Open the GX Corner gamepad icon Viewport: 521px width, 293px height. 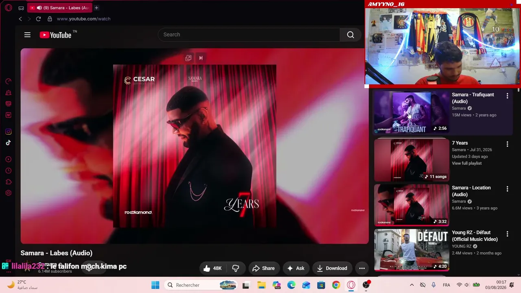[21, 8]
